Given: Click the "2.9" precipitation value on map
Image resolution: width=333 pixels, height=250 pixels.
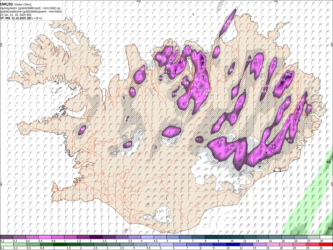Looking at the screenshot, I should tap(203, 61).
